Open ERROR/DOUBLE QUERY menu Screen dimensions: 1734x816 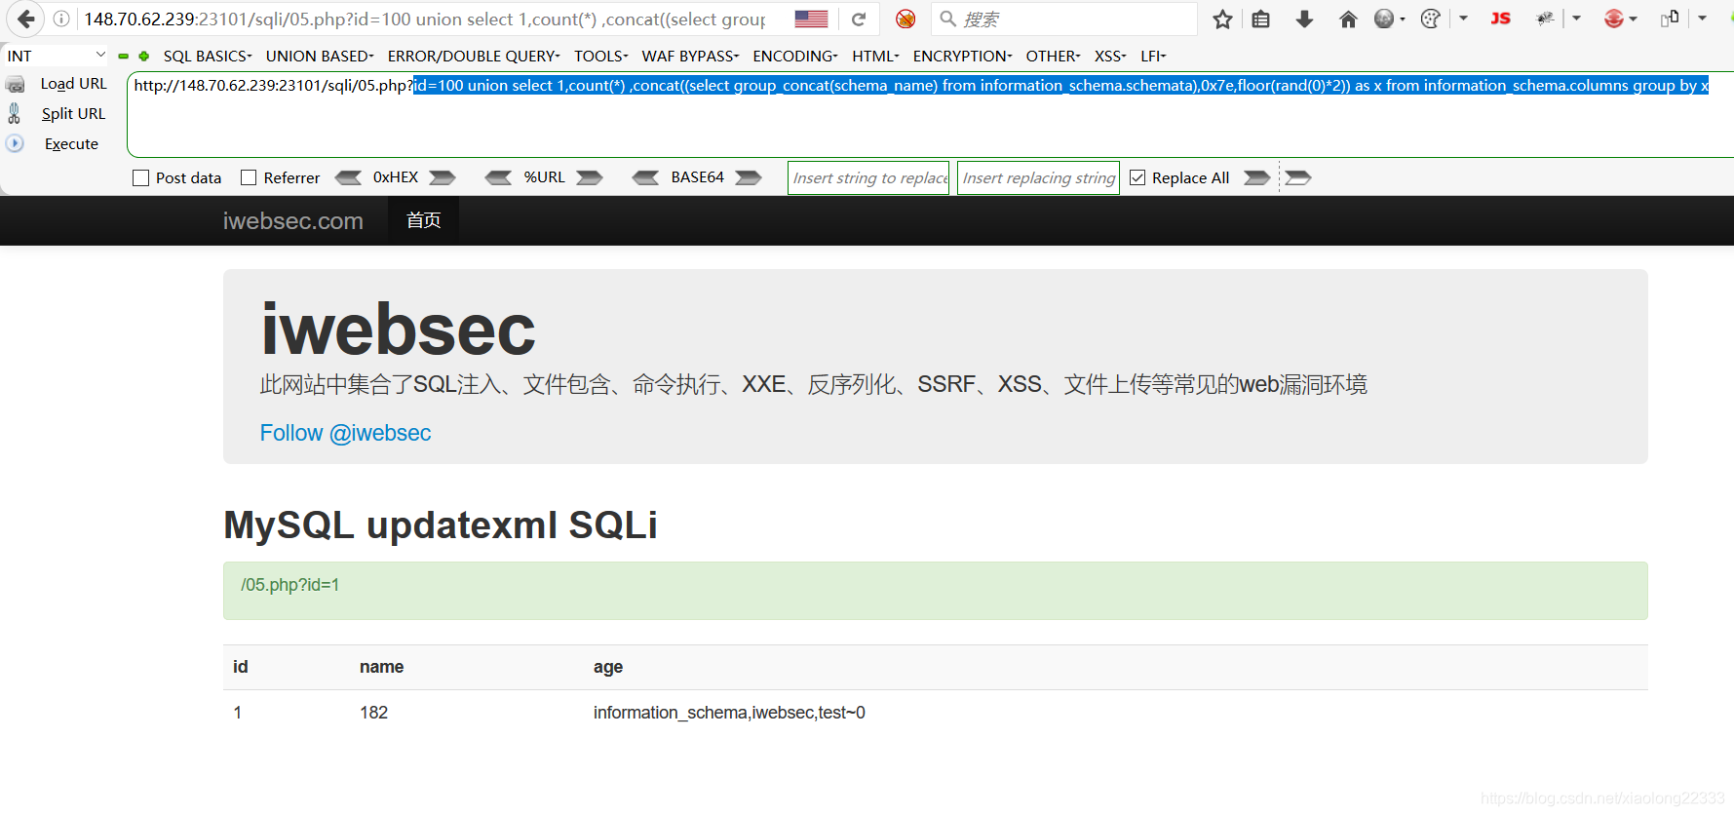pos(474,57)
